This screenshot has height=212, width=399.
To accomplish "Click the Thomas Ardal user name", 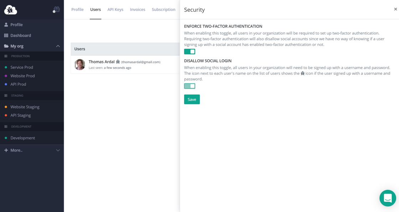I will click(102, 62).
